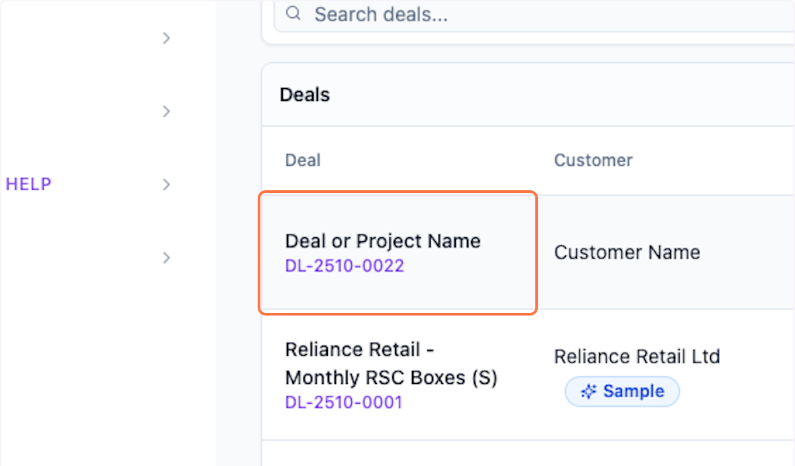This screenshot has height=466, width=795.
Task: Open the Deal or Project Name deal
Action: 383,241
